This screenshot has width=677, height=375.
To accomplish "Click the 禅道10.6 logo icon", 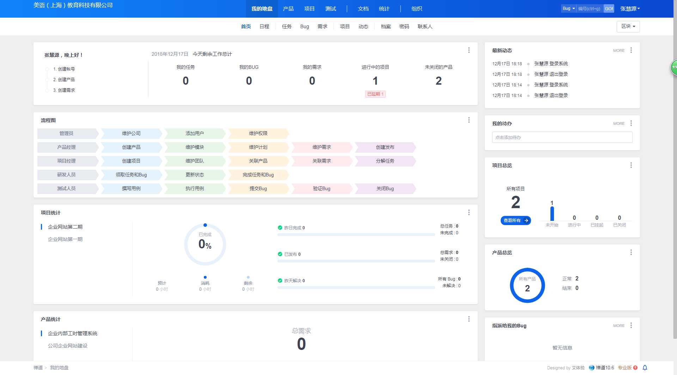I will click(x=591, y=368).
